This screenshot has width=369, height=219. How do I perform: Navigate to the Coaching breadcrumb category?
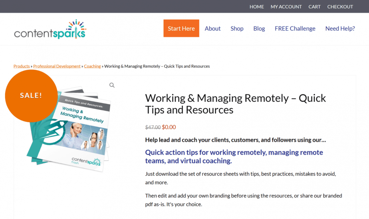tap(92, 66)
